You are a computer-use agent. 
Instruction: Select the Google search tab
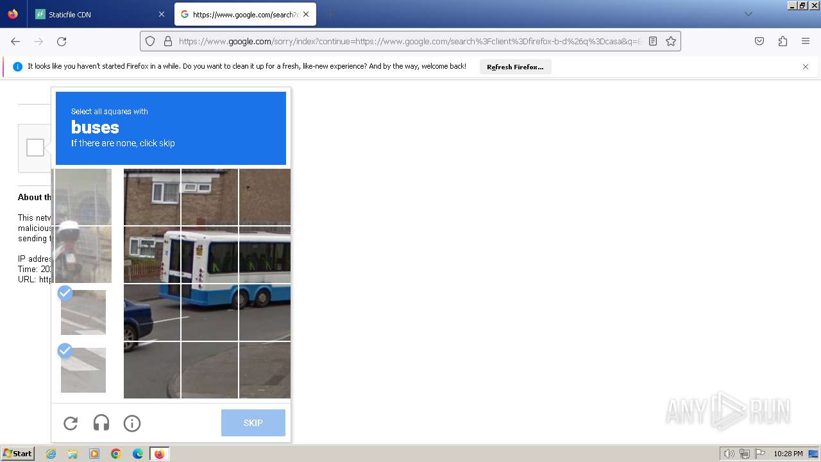(246, 14)
